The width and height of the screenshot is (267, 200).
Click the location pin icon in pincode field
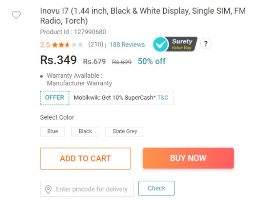point(48,189)
